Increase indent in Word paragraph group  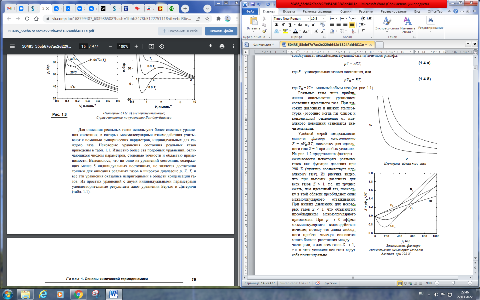(369, 19)
